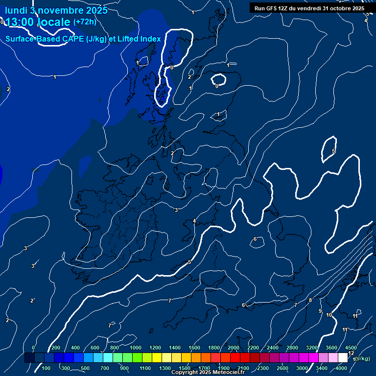Click the '4000' legend label

[341, 368]
